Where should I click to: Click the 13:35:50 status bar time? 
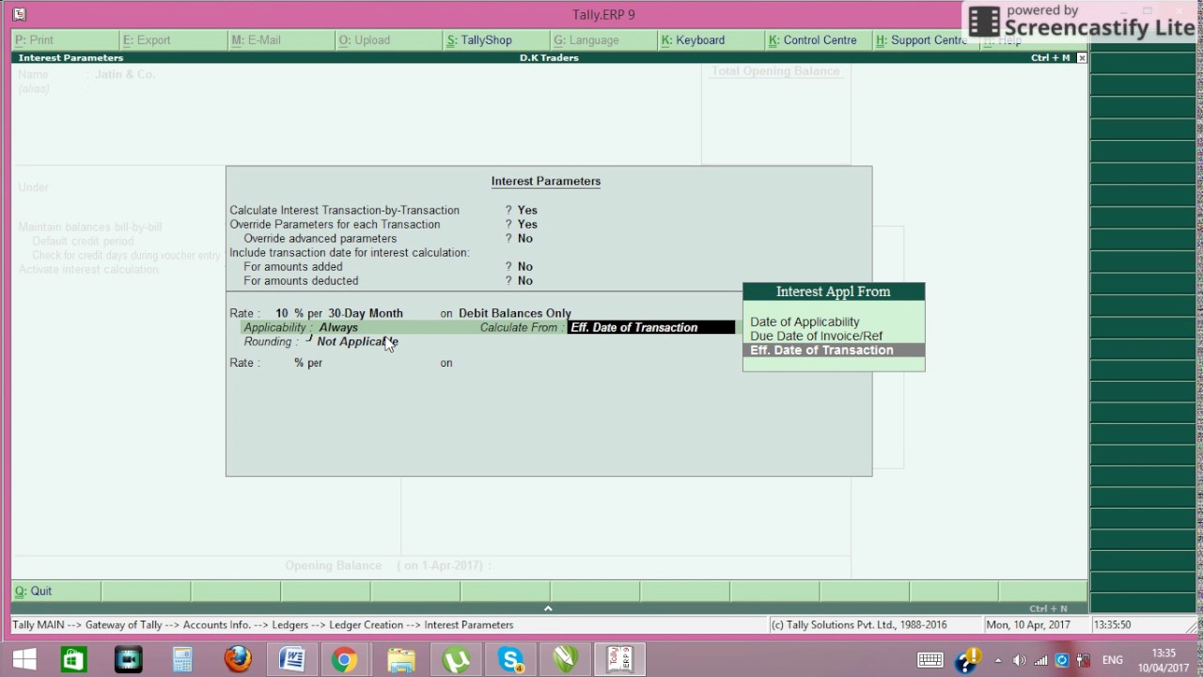[x=1112, y=624]
